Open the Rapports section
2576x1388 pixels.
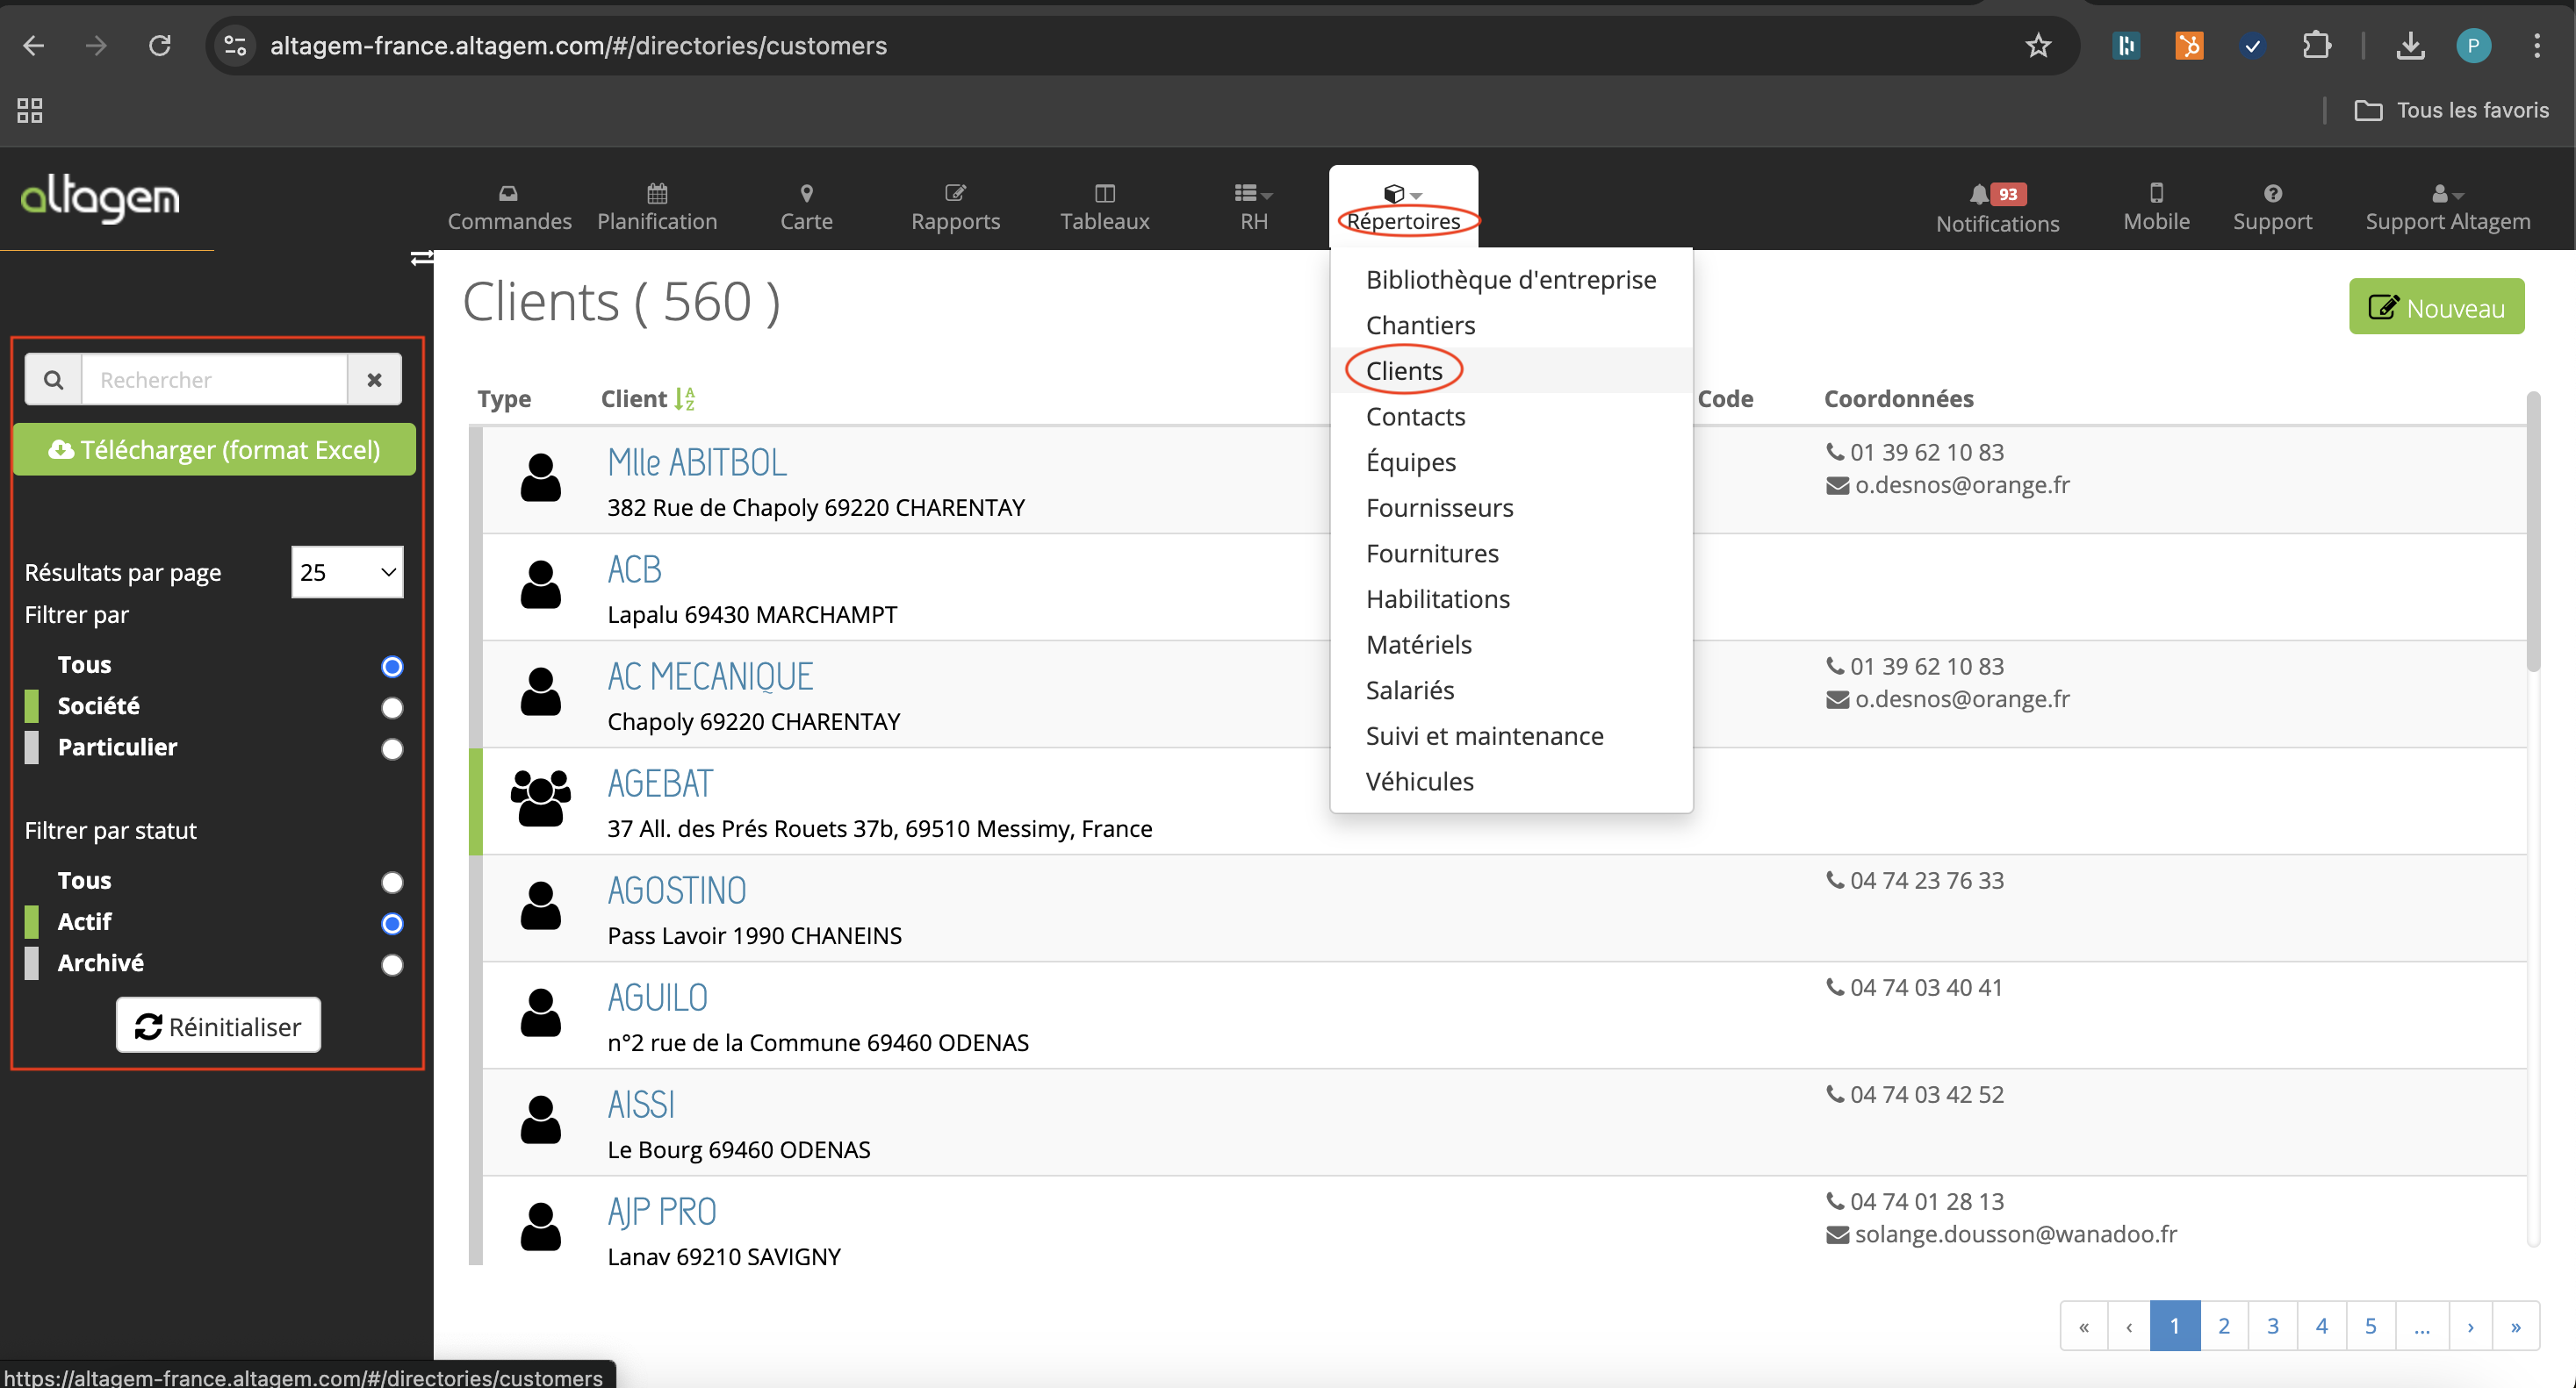[955, 207]
